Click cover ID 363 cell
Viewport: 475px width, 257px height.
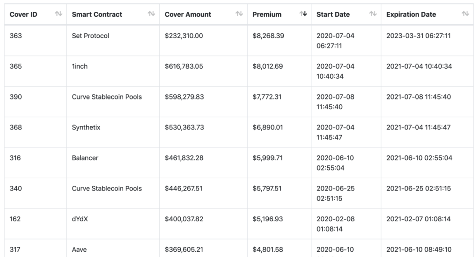pos(15,36)
